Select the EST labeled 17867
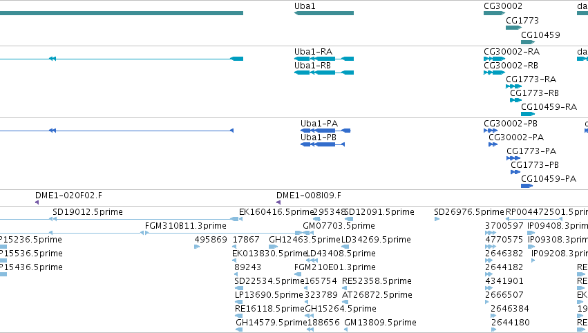The image size is (588, 333). [x=246, y=240]
